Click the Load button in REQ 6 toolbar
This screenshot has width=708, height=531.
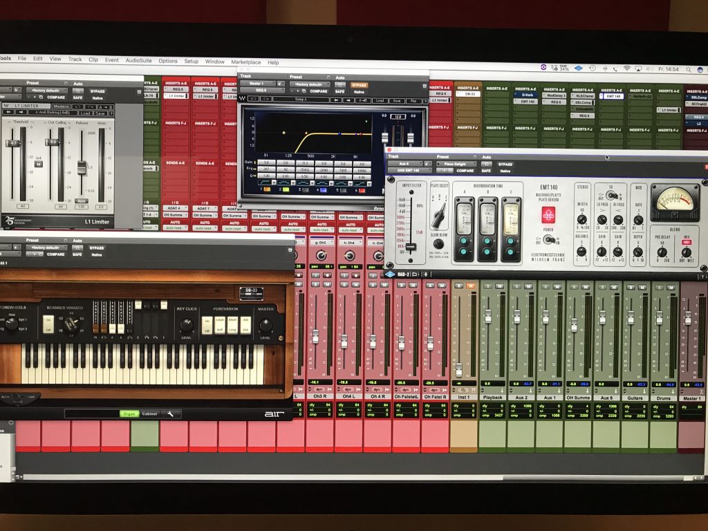tap(380, 100)
